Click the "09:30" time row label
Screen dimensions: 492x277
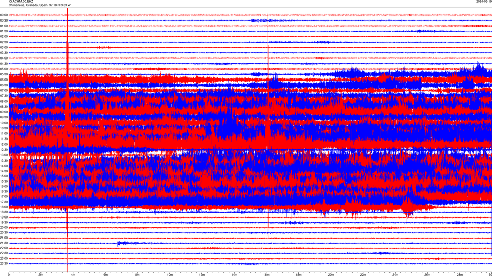(x=4, y=117)
